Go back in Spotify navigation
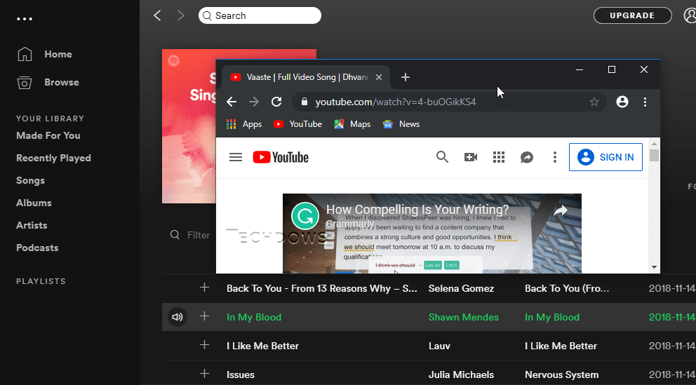Viewport: 696px width, 385px height. (x=157, y=15)
